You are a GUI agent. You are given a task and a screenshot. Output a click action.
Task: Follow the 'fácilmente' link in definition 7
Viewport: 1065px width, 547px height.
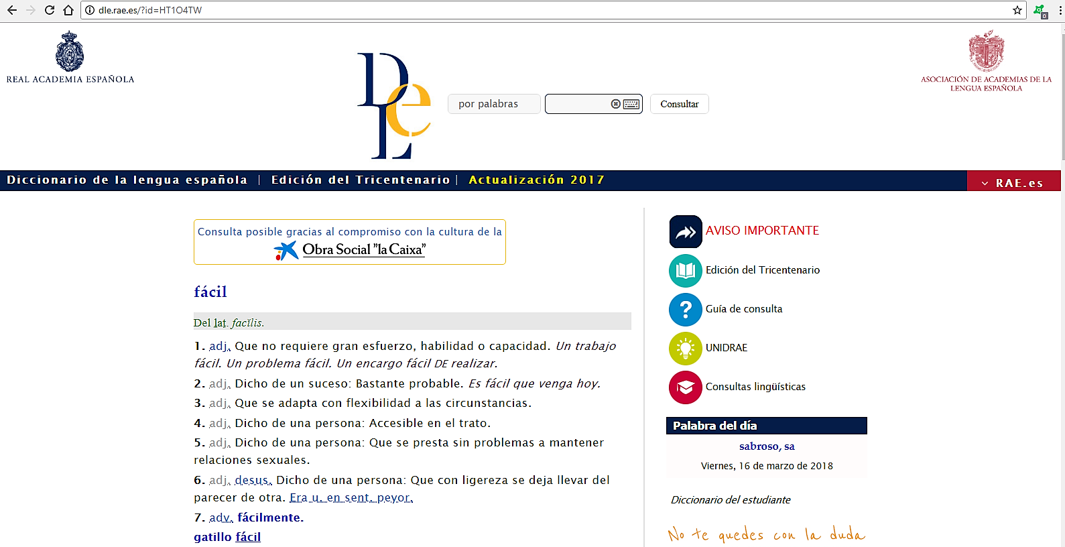[x=271, y=518]
